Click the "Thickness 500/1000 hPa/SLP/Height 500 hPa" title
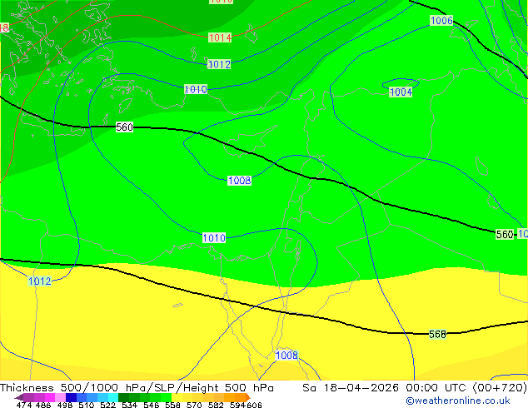This screenshot has width=528, height=408. 137,388
